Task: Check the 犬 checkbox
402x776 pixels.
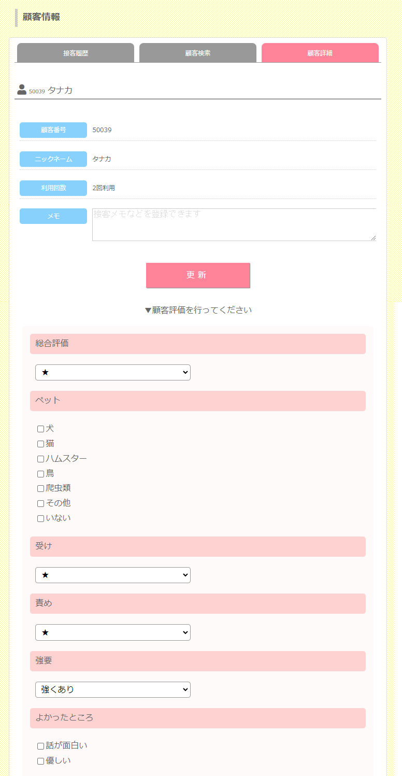Action: (x=40, y=429)
